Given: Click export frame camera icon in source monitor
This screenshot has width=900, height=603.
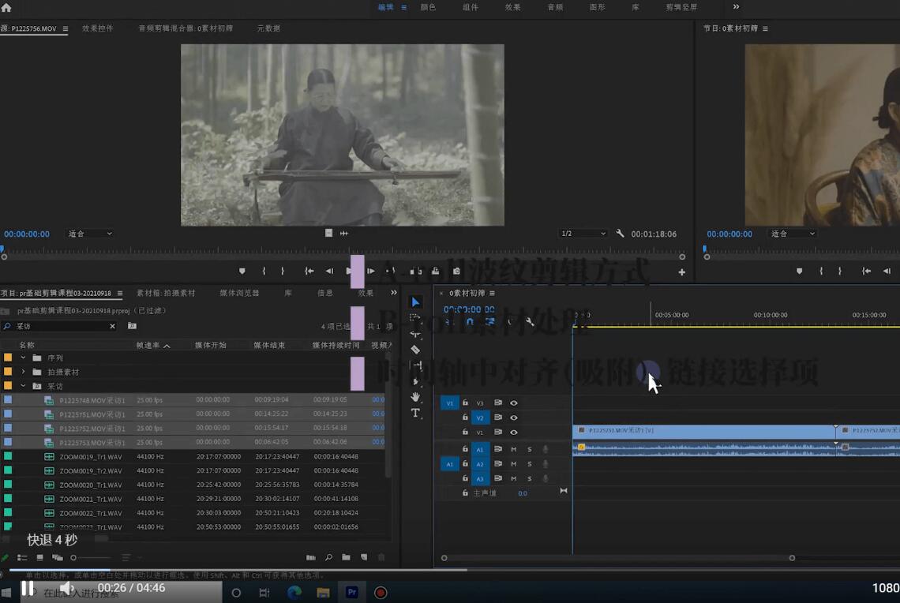Looking at the screenshot, I should pyautogui.click(x=456, y=272).
